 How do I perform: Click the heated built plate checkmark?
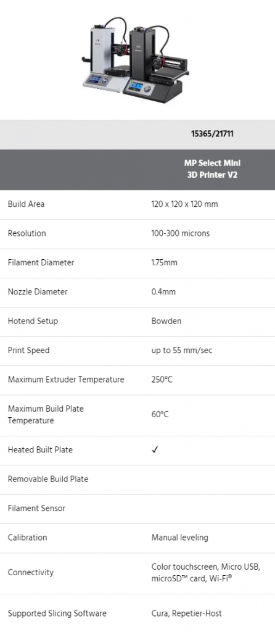coord(155,450)
